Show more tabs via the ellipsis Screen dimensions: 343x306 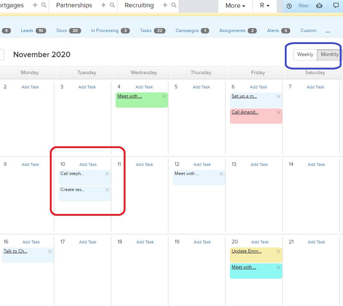(x=327, y=32)
